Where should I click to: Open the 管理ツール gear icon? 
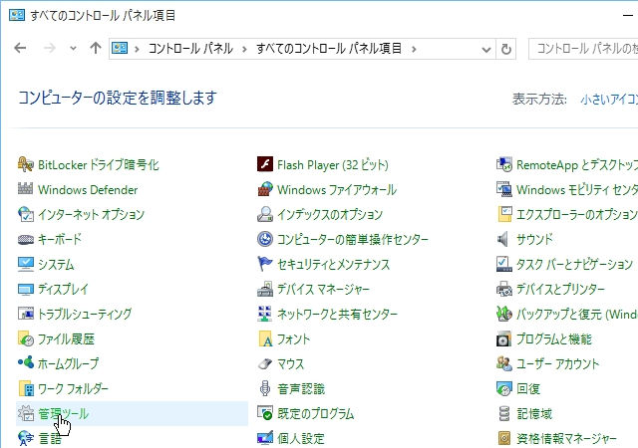[x=26, y=413]
